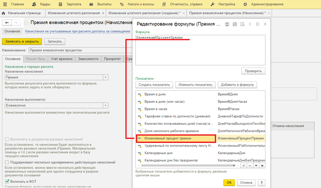Image resolution: width=321 pixels, height=188 pixels.
Task: Expand the 'Назначение начисления' dropdown
Action: tap(106, 77)
